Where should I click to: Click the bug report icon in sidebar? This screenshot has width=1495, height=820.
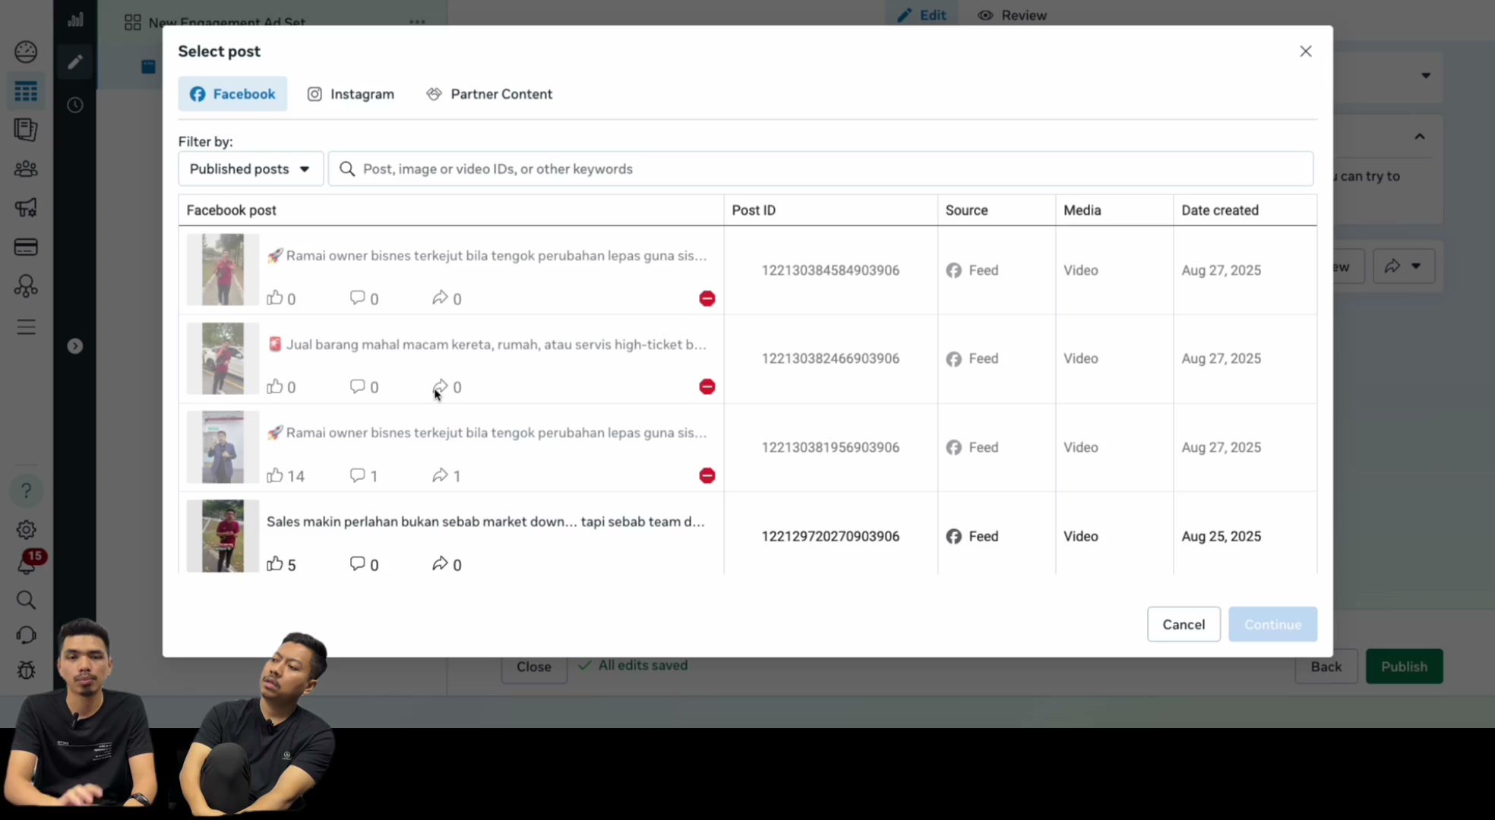[x=26, y=670]
